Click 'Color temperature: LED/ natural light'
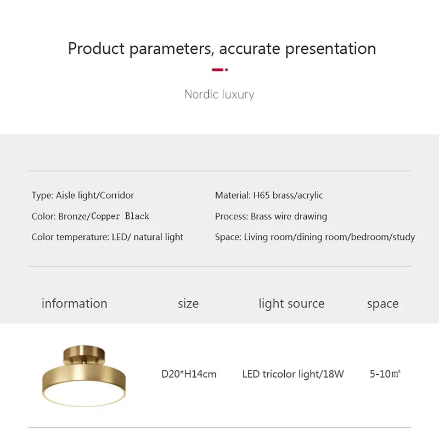The image size is (439, 439). (107, 237)
